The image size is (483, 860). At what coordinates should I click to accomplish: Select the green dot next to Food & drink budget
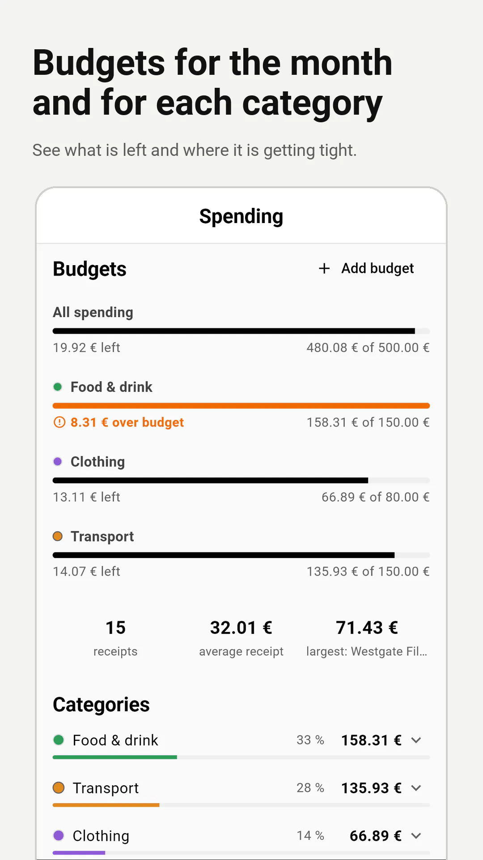[x=58, y=387]
